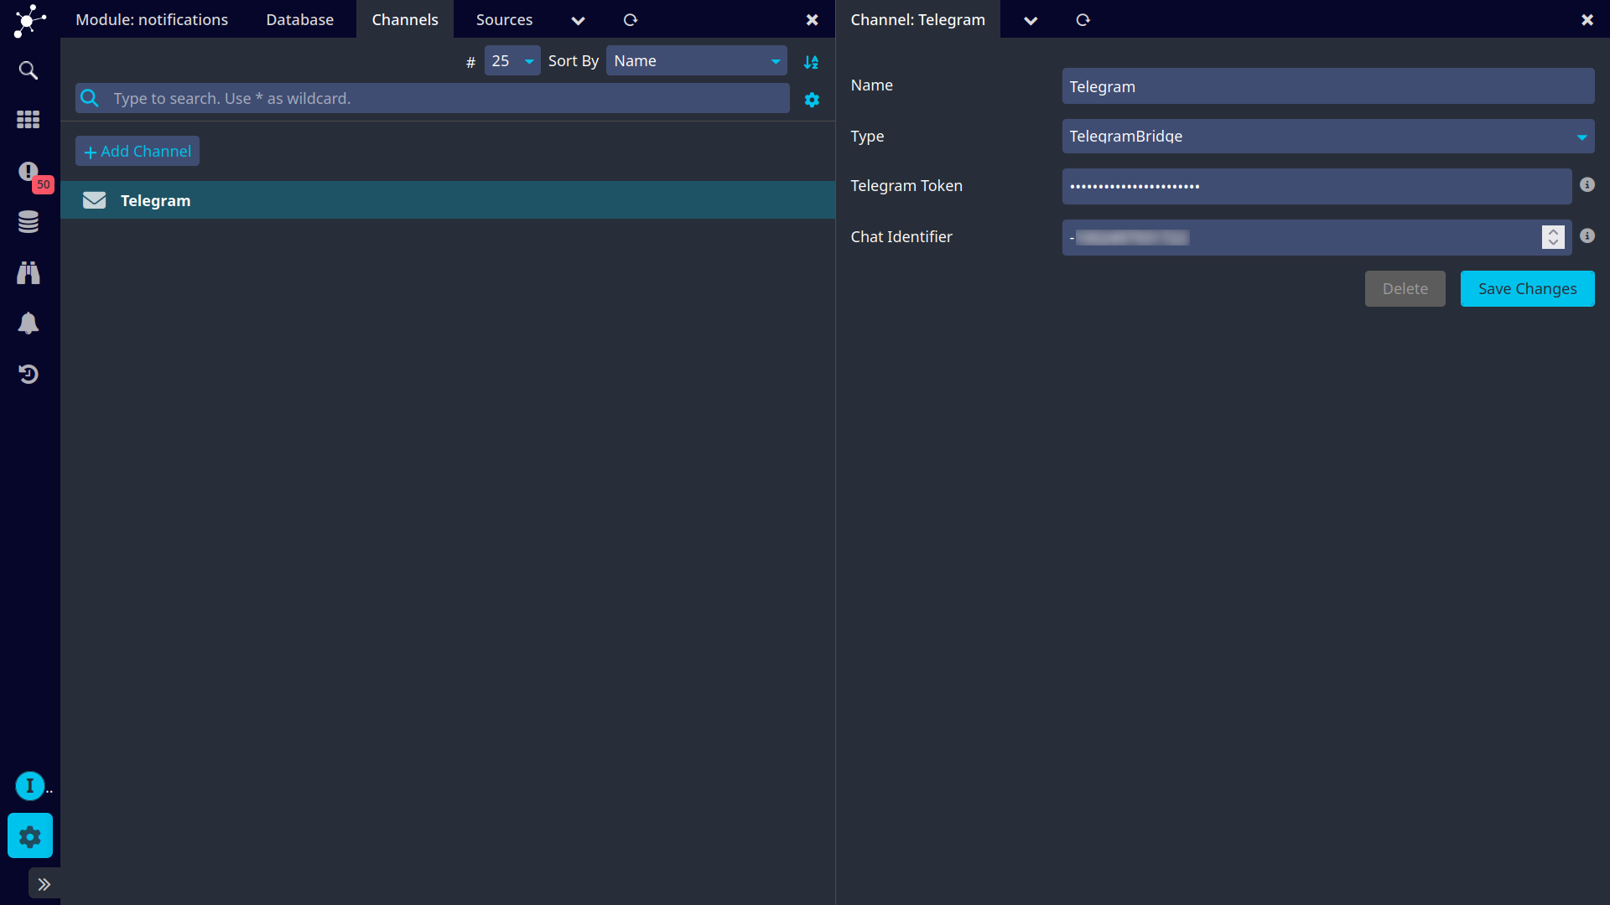Screen dimensions: 1610x905
Task: Open the binoculars icon in sidebar
Action: 29,272
